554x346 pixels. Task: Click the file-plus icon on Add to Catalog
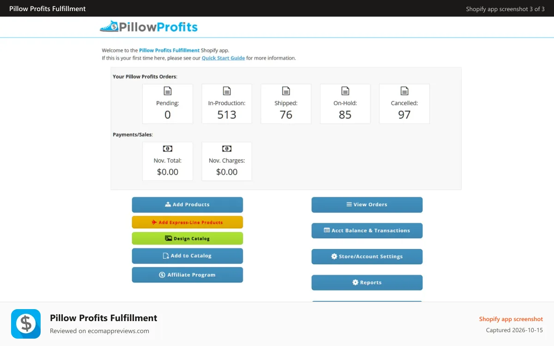(166, 256)
